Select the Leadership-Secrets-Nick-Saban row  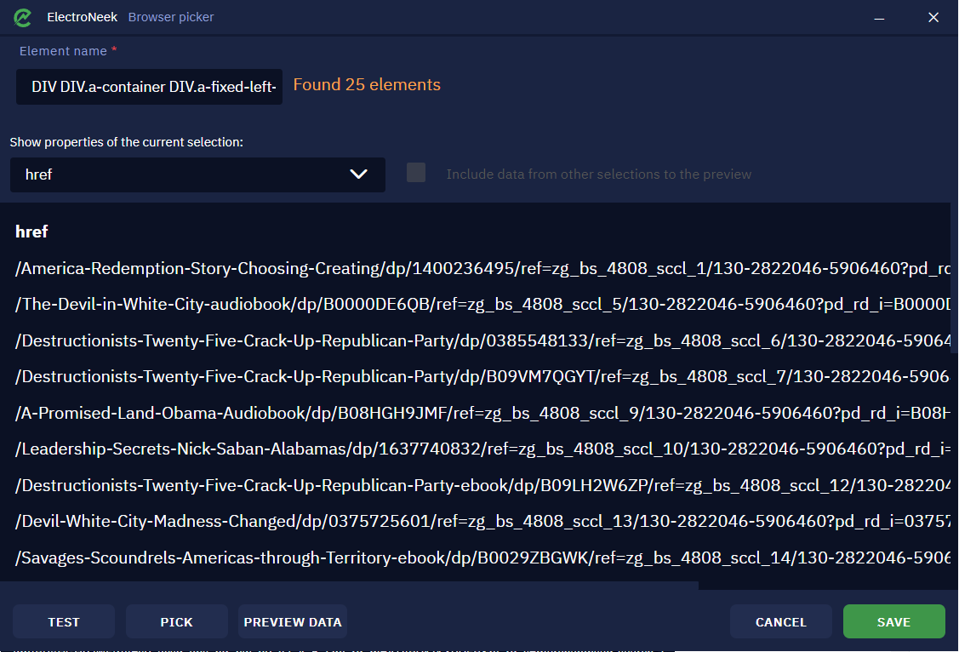[482, 449]
